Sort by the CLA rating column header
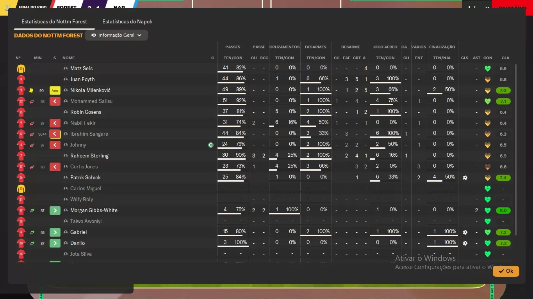The image size is (533, 299). pos(505,58)
